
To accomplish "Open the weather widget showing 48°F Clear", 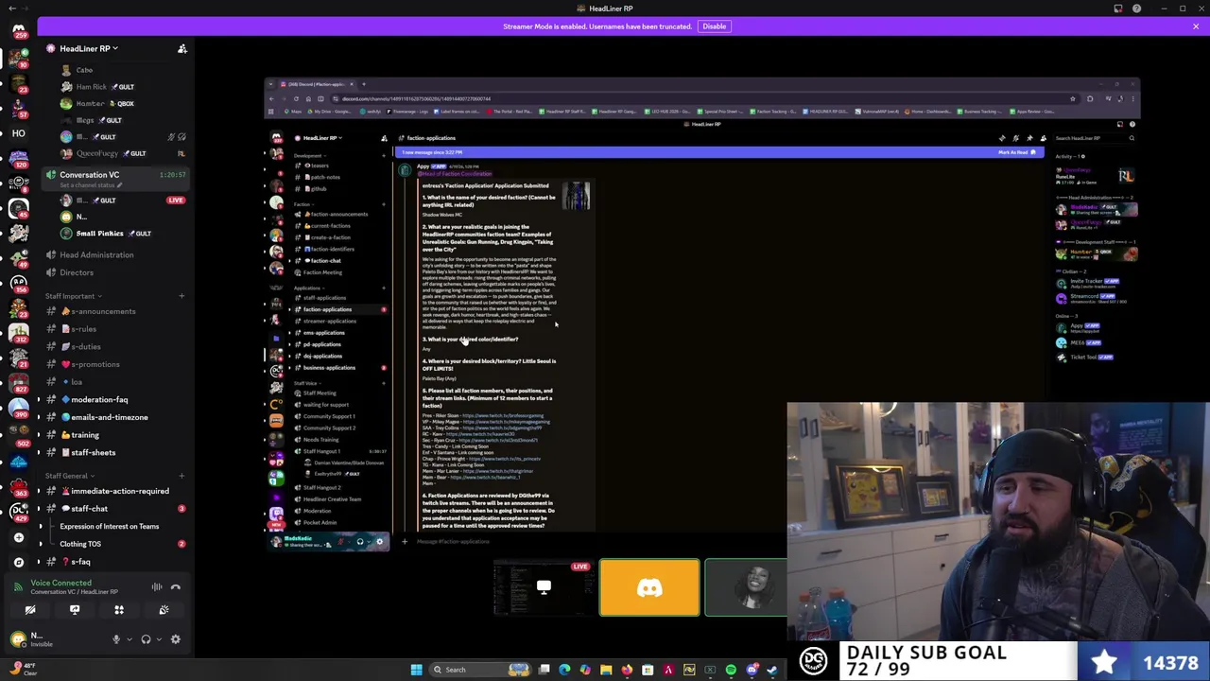I will coord(24,669).
